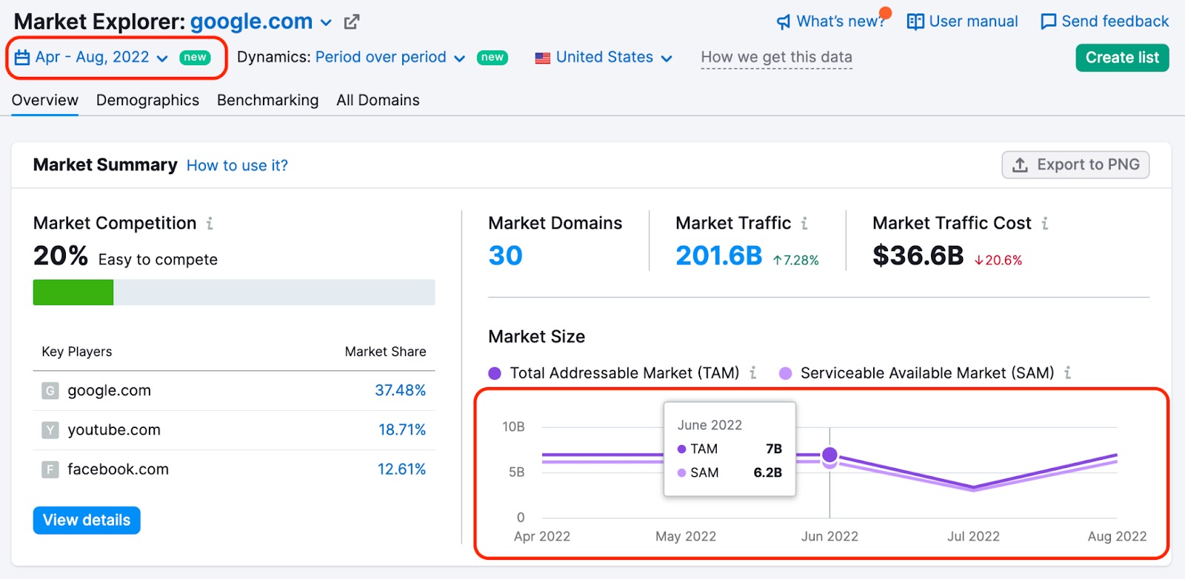
Task: Open the All Domains tab
Action: (378, 100)
